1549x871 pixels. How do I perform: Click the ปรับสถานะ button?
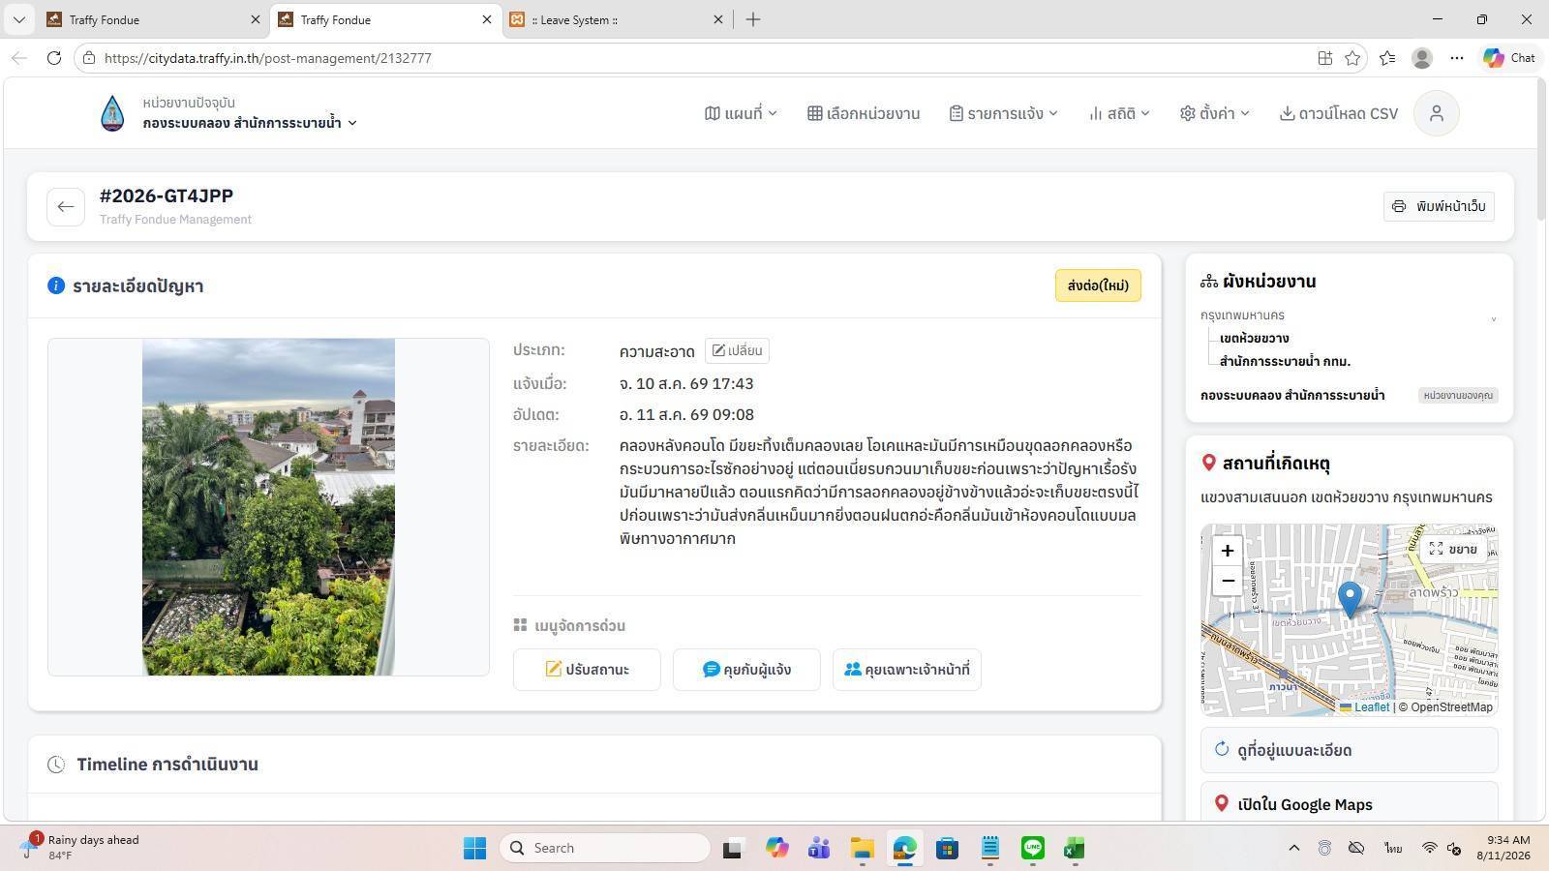(587, 670)
